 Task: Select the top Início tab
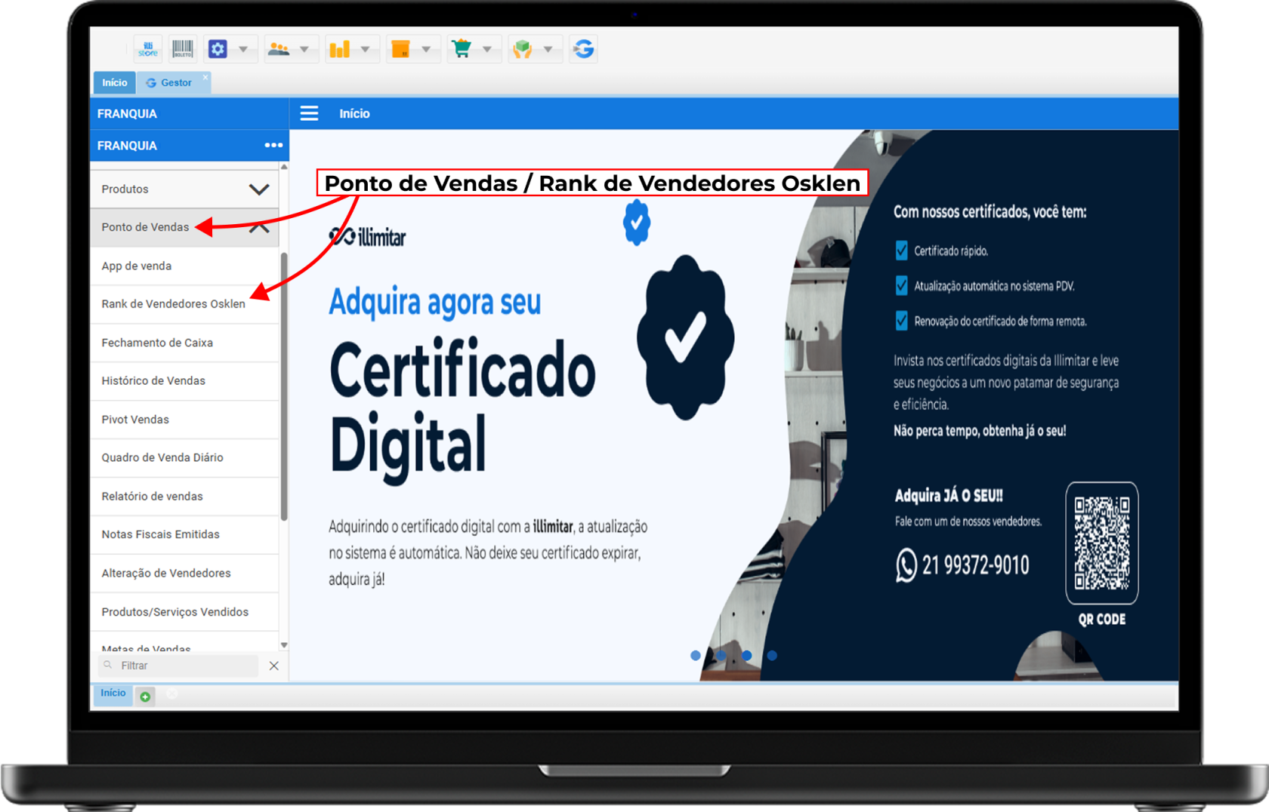point(115,83)
